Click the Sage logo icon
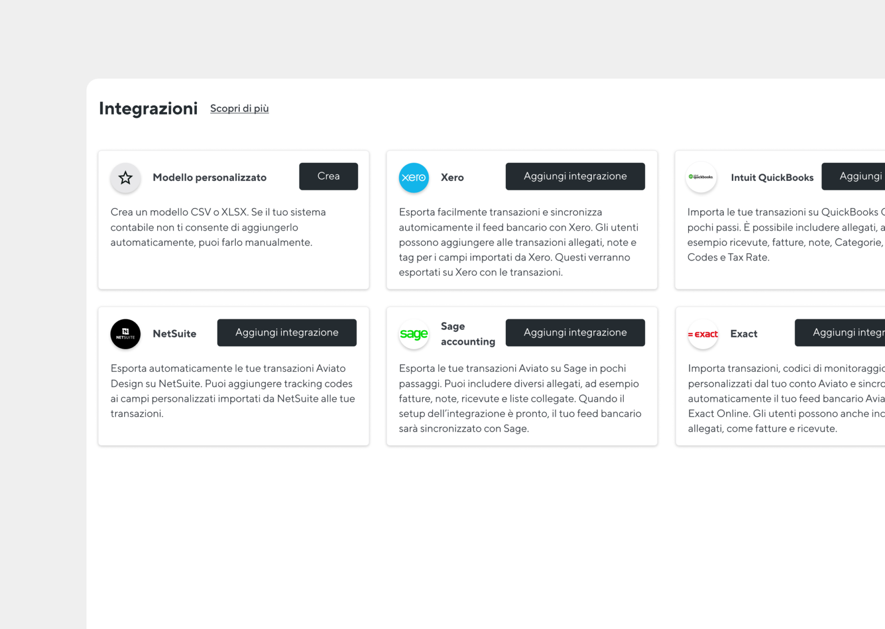Viewport: 885px width, 629px height. click(414, 334)
